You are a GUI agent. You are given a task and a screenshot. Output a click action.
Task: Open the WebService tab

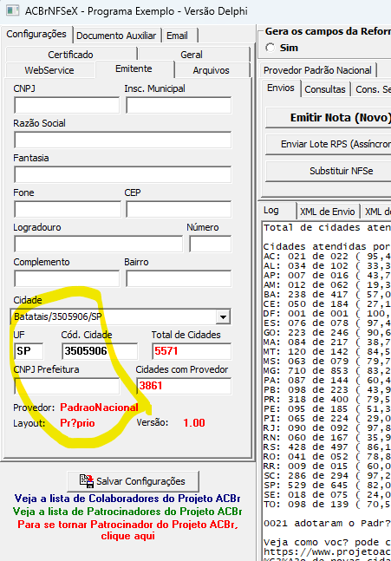(x=49, y=70)
